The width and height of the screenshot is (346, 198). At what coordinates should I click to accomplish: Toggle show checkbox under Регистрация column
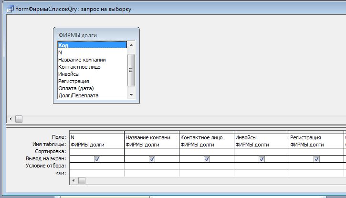(316, 159)
